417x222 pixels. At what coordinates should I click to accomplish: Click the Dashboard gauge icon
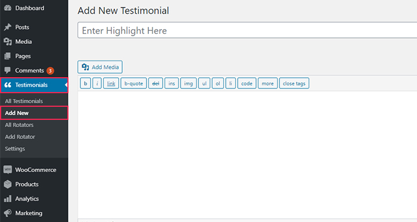8,8
